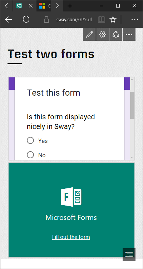Image resolution: width=143 pixels, height=269 pixels.
Task: Click the tab scroll right chevron
Action: 57,6
